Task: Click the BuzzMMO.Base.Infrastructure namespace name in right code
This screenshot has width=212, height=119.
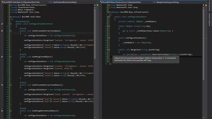Action: 134,12
